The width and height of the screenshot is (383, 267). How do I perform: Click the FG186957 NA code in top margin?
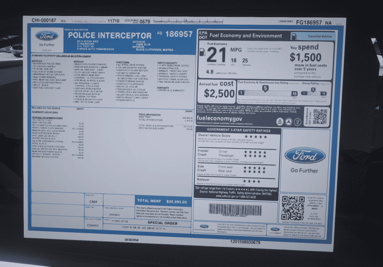pyautogui.click(x=314, y=23)
